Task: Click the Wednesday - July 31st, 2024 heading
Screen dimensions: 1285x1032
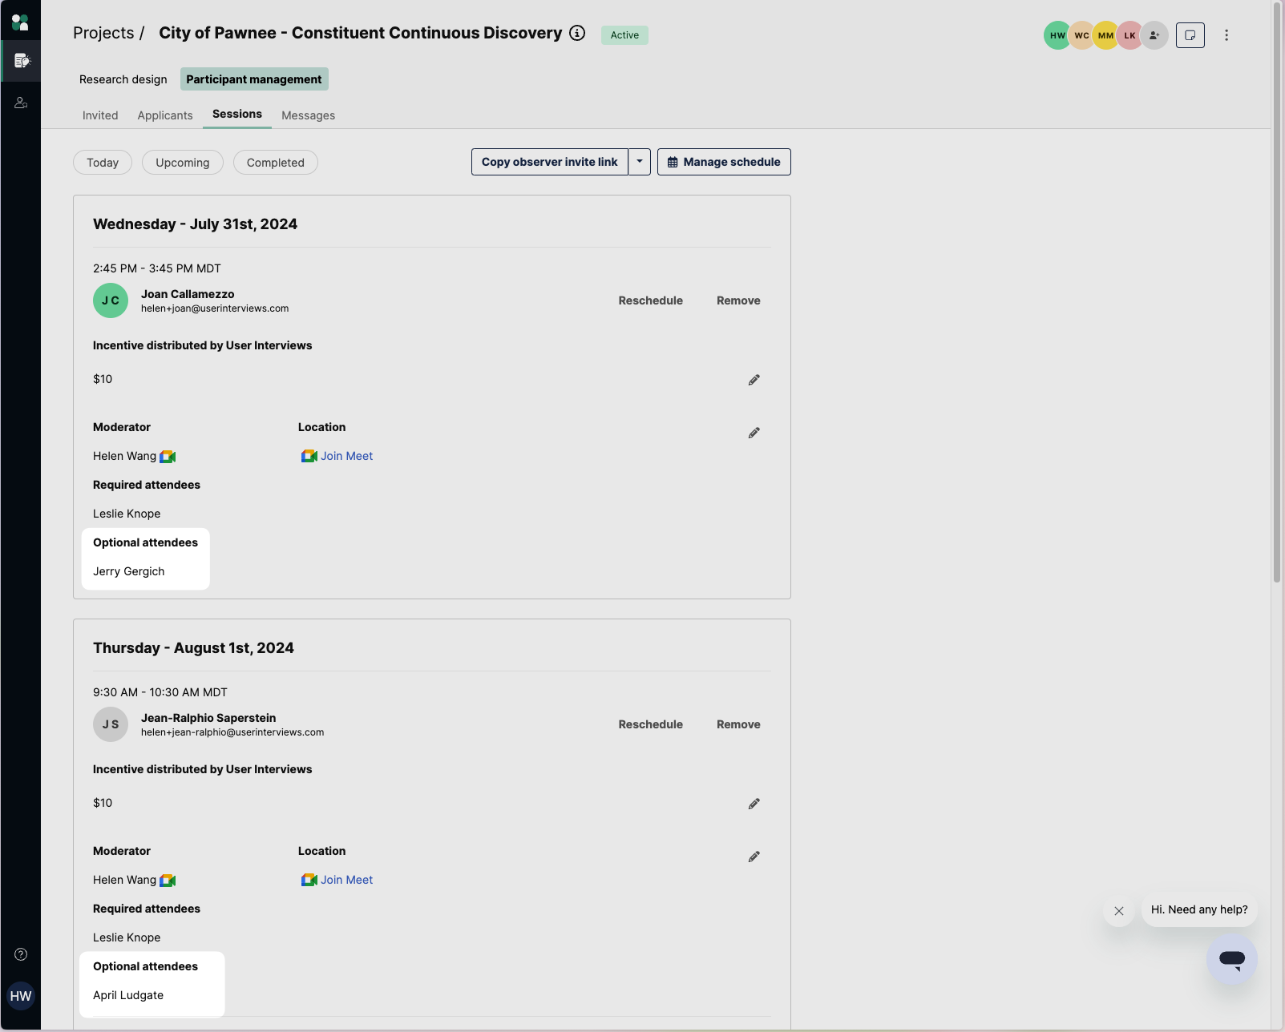Action: [x=195, y=224]
